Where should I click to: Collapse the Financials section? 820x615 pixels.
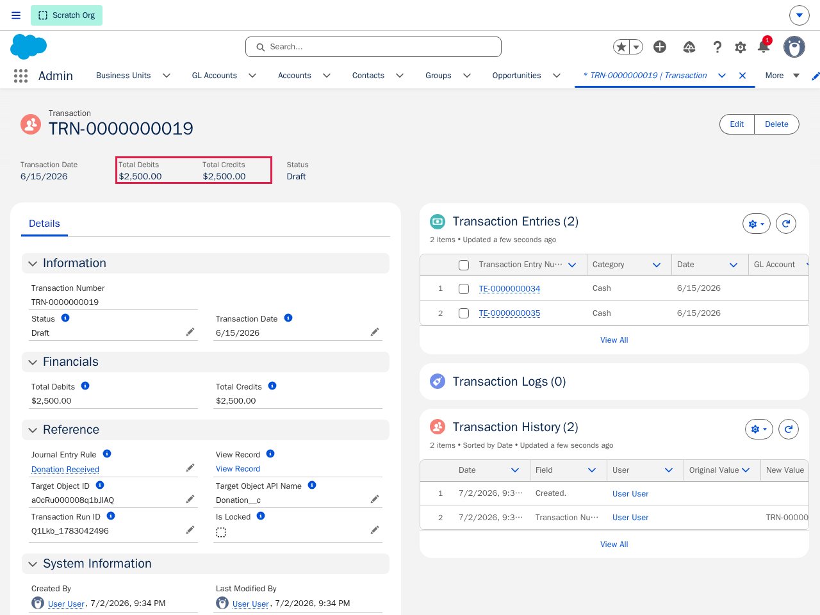point(33,363)
